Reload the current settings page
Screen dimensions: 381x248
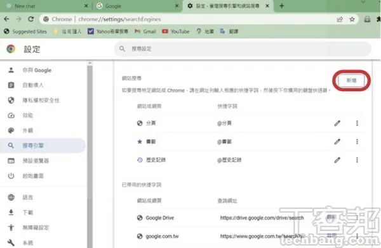[x=31, y=19]
